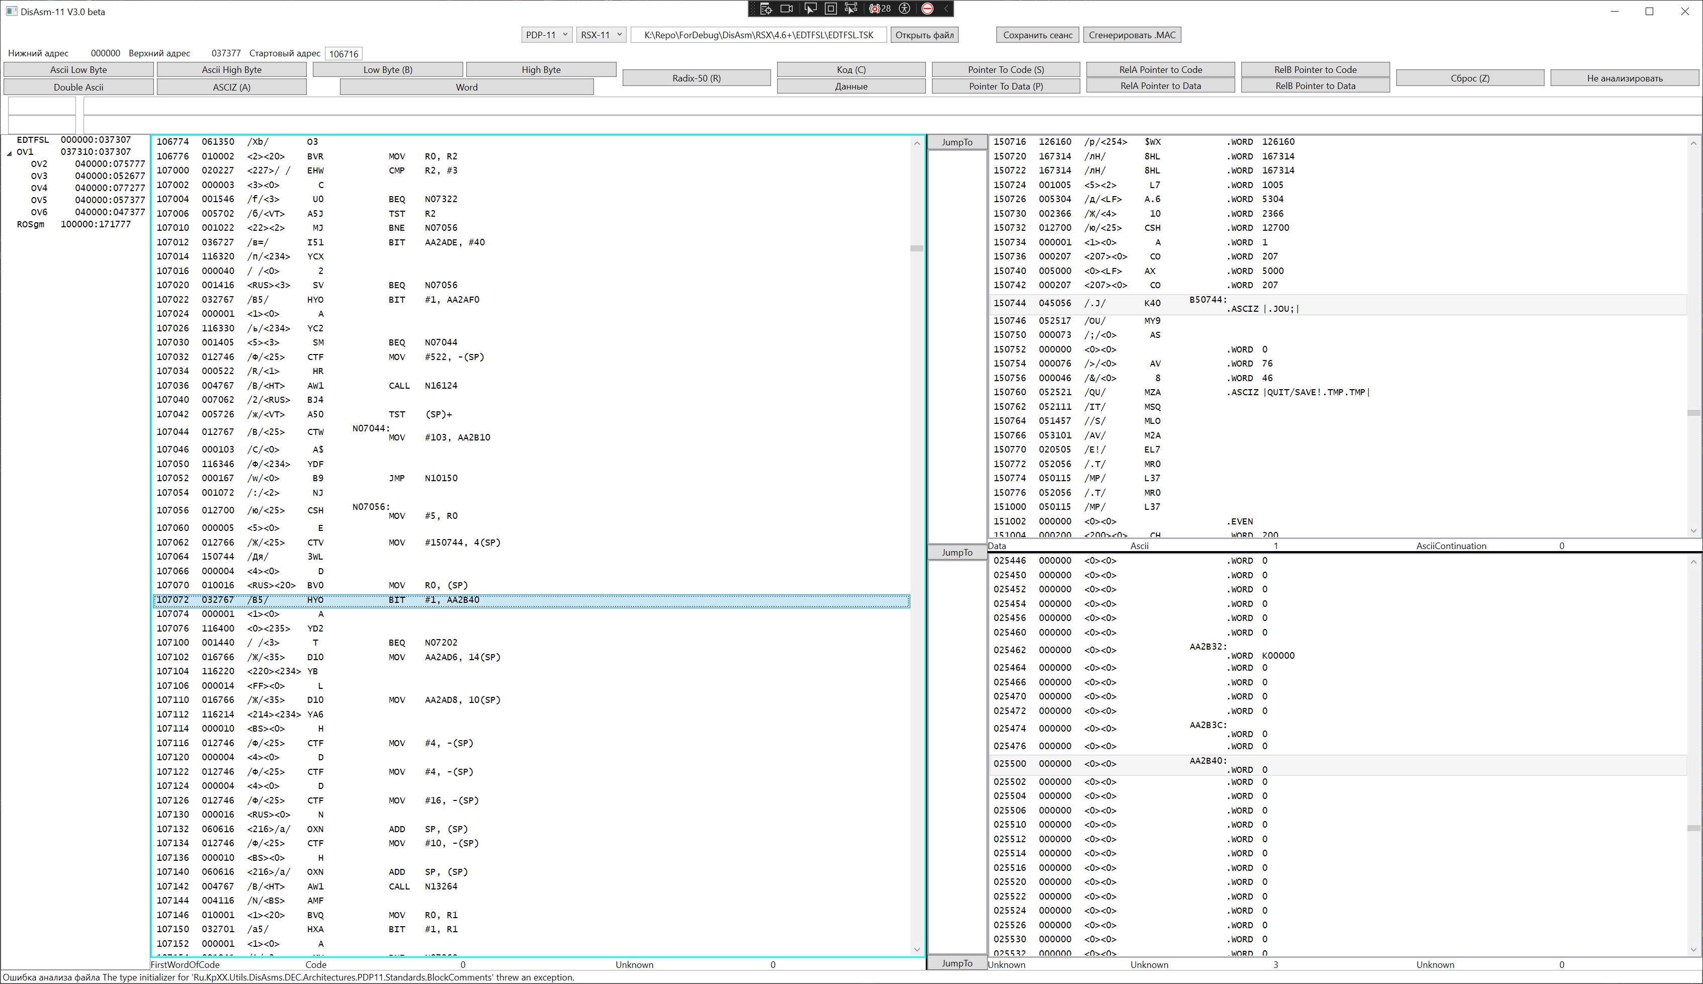Select OV3 segment in tree
Viewport: 1703px width, 984px height.
(x=39, y=175)
